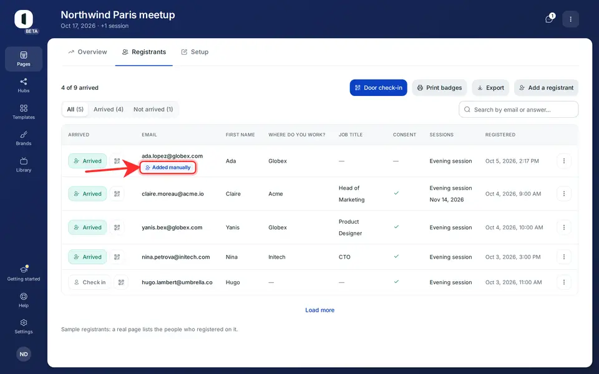Screen dimensions: 599x374
Task: Select email claire.moreau@acme.io
Action: tap(173, 194)
